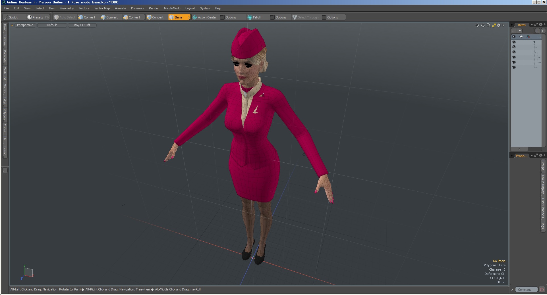Toggle the eye column header in Items list

click(514, 37)
